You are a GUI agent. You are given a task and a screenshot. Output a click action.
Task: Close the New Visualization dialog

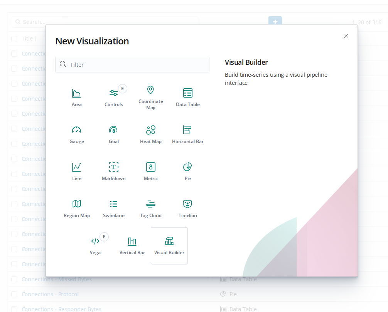pyautogui.click(x=346, y=36)
